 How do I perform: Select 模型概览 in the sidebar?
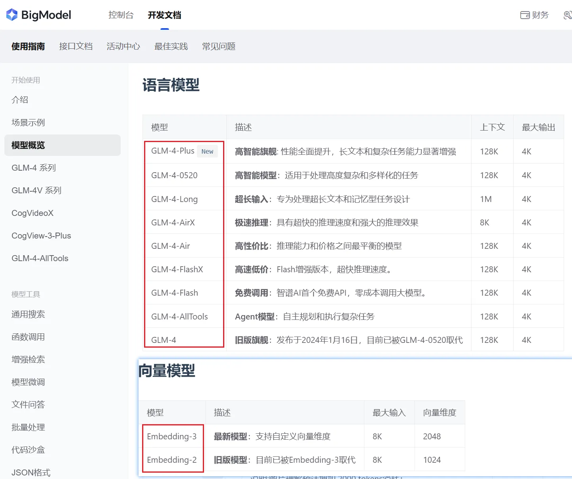click(x=63, y=145)
